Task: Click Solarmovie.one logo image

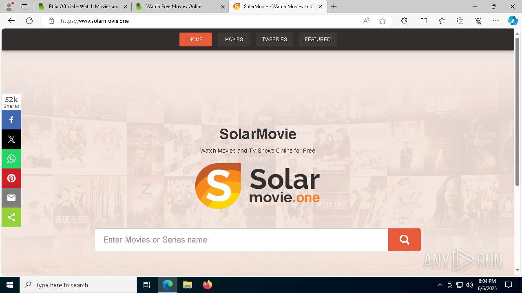Action: tap(257, 186)
